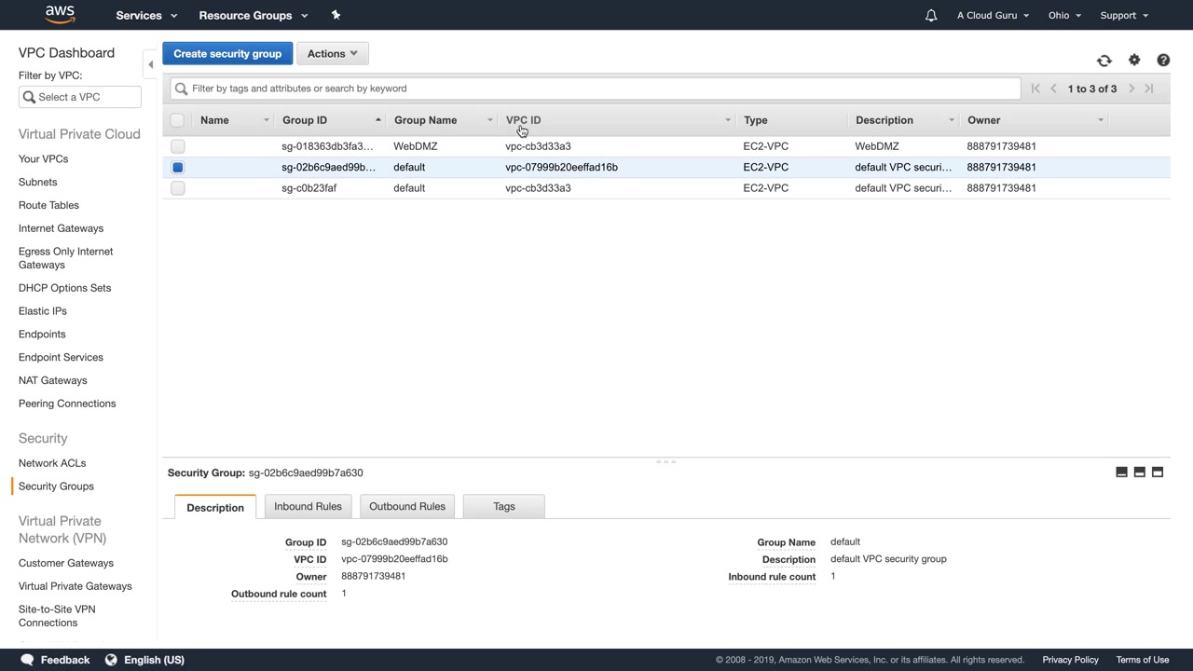Image resolution: width=1193 pixels, height=671 pixels.
Task: Open Network ACLs in sidebar
Action: tap(52, 463)
